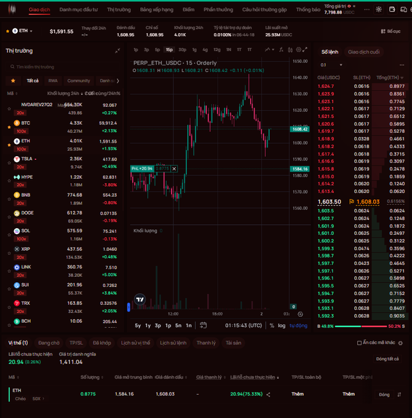The width and height of the screenshot is (412, 418).
Task: Select 30p chart timeframe
Action: [x=183, y=50]
